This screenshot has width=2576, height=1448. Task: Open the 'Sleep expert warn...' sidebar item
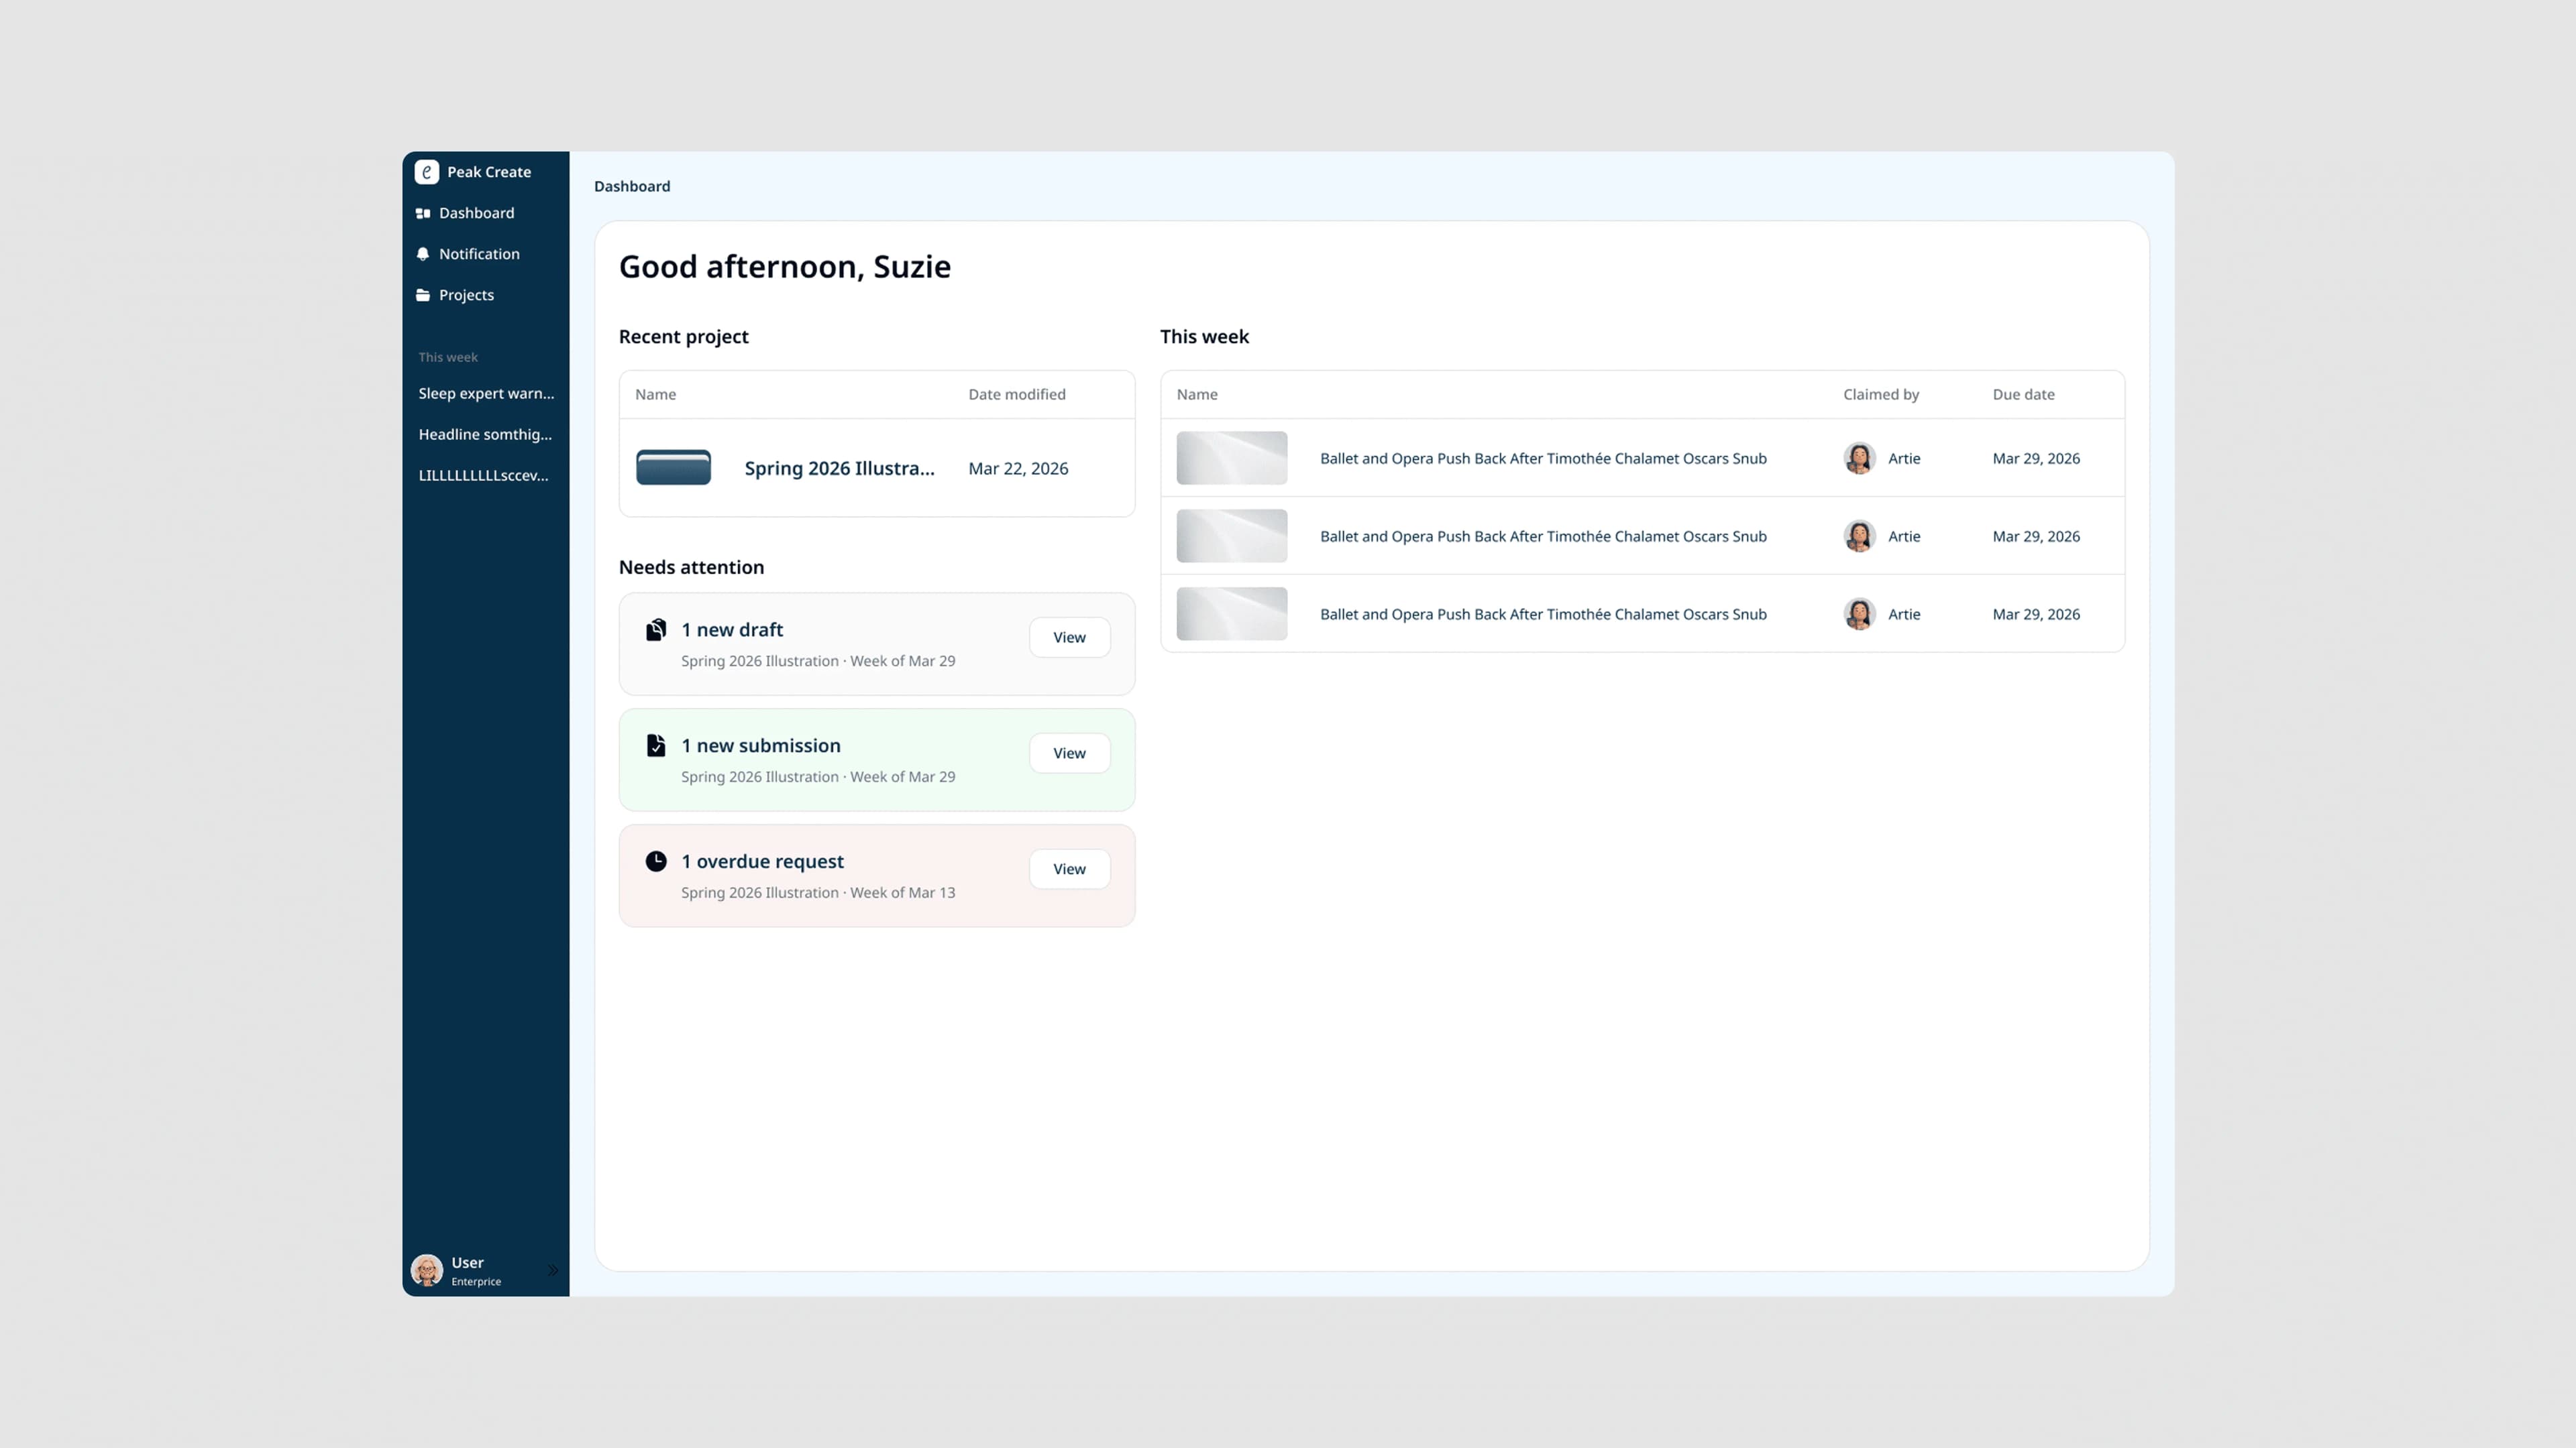486,394
